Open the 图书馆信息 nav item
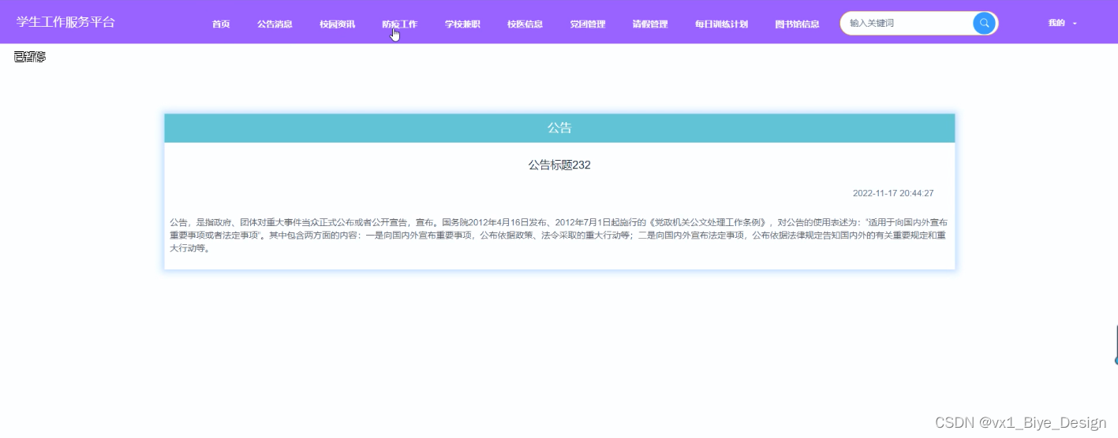Image resolution: width=1118 pixels, height=438 pixels. click(x=797, y=24)
